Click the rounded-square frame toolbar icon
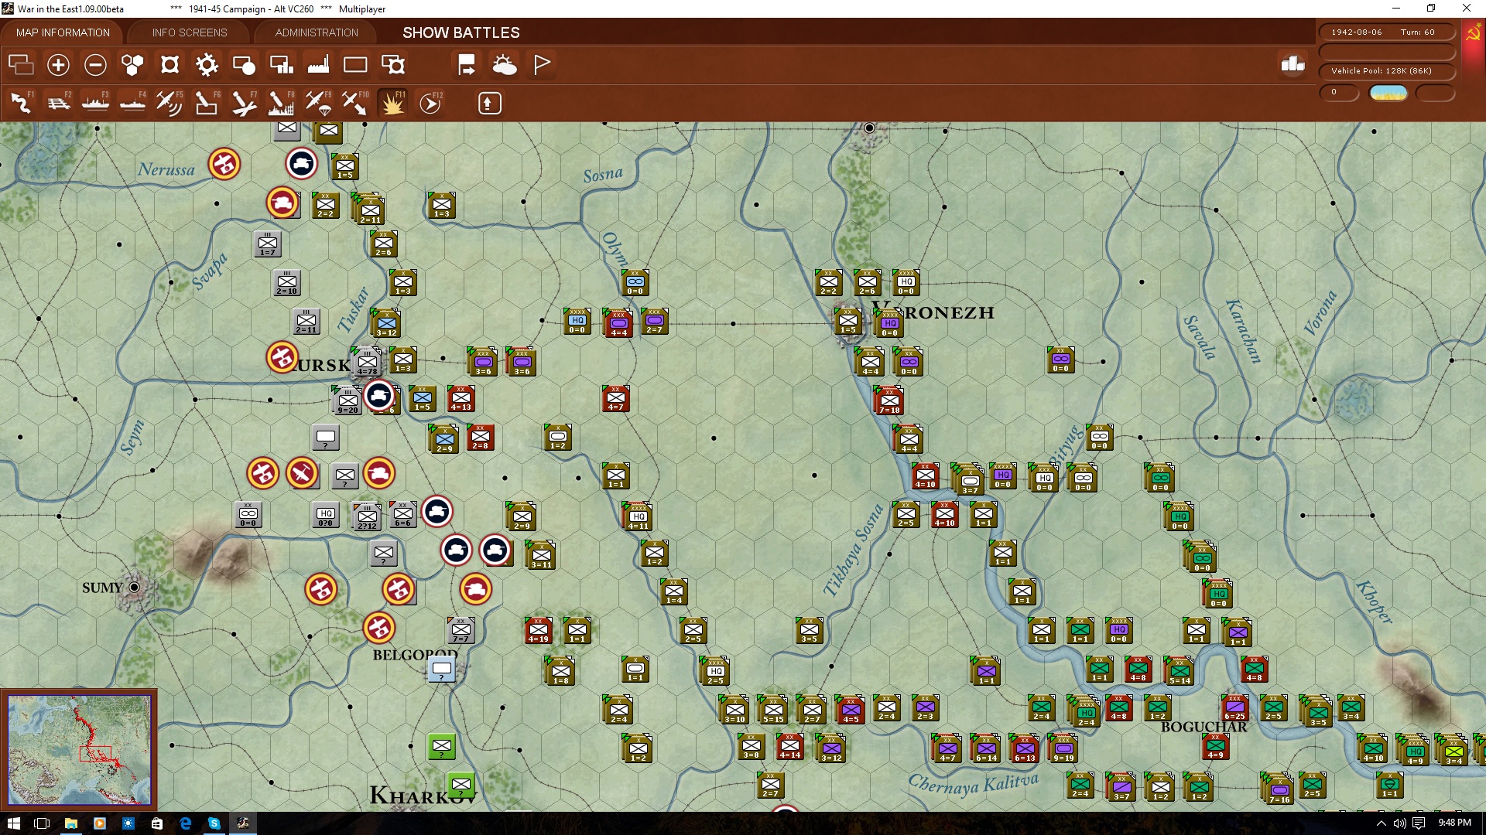The height and width of the screenshot is (835, 1486). click(169, 65)
